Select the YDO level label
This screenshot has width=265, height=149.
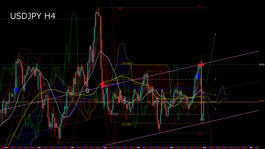115,79
